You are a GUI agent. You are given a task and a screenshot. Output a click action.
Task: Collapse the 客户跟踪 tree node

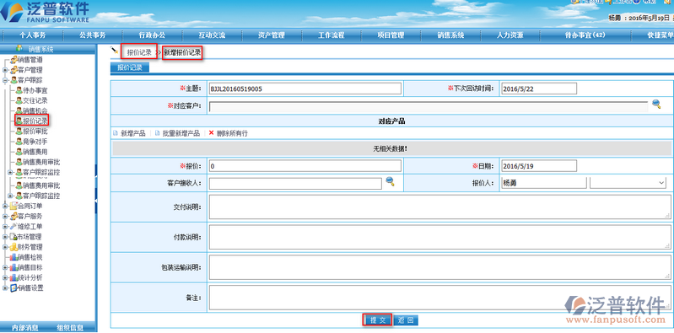5,80
